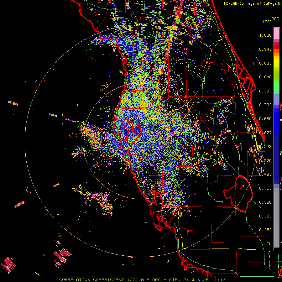Select the 0.520 legend value
Viewport: 282px width, 282px height.
point(265,161)
